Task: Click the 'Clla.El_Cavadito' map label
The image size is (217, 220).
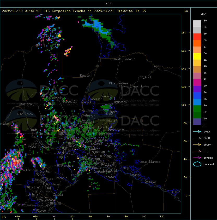Action: click(131, 86)
